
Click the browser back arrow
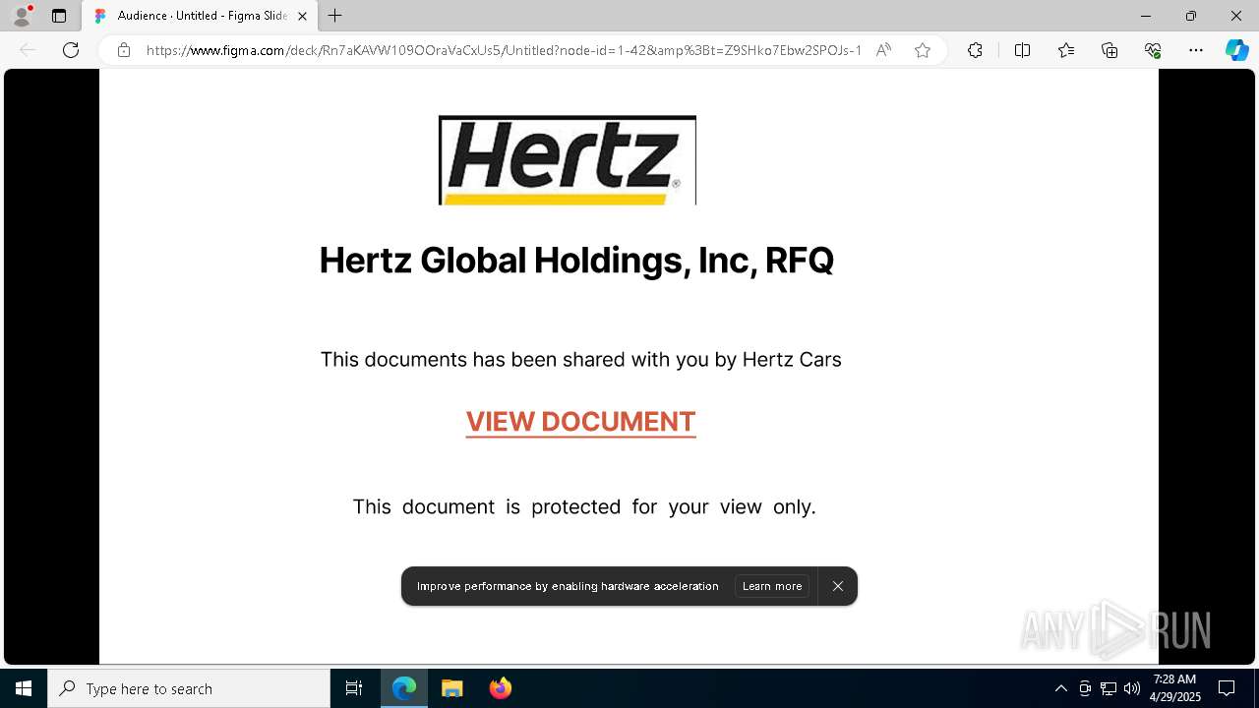click(28, 50)
